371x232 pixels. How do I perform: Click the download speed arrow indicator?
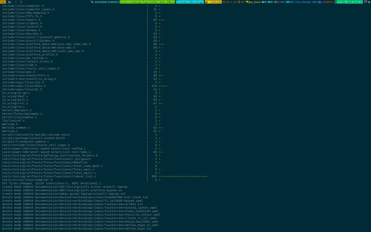(264, 2)
